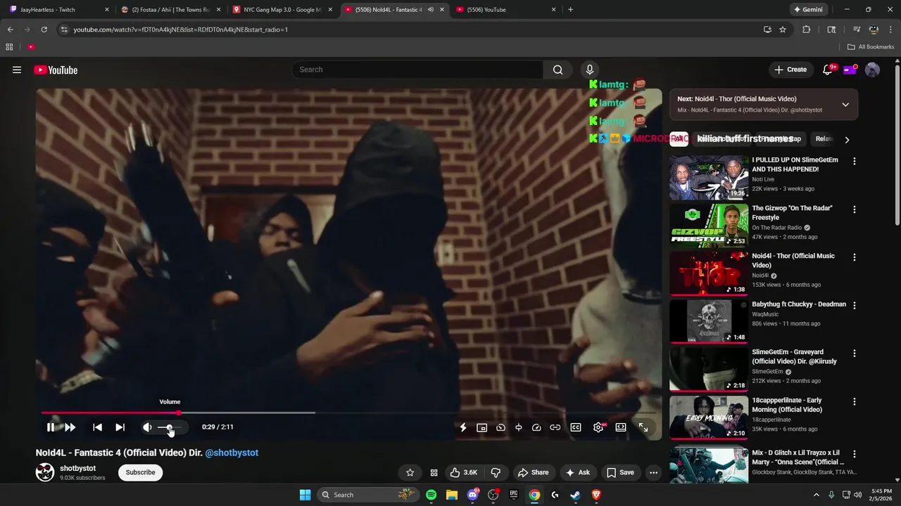Open more actions ellipsis under the video
The image size is (901, 506).
pyautogui.click(x=653, y=472)
